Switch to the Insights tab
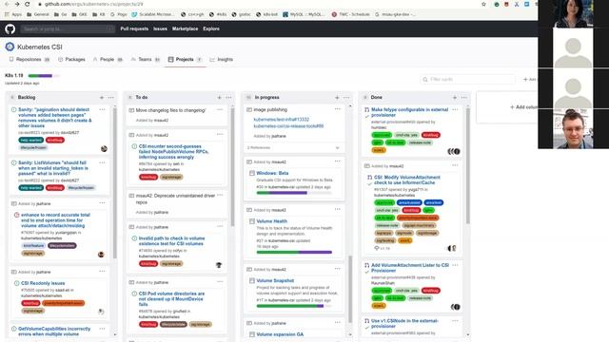The image size is (609, 342). point(222,59)
